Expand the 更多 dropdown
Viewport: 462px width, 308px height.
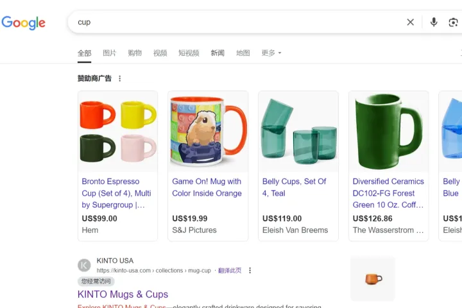click(x=271, y=53)
